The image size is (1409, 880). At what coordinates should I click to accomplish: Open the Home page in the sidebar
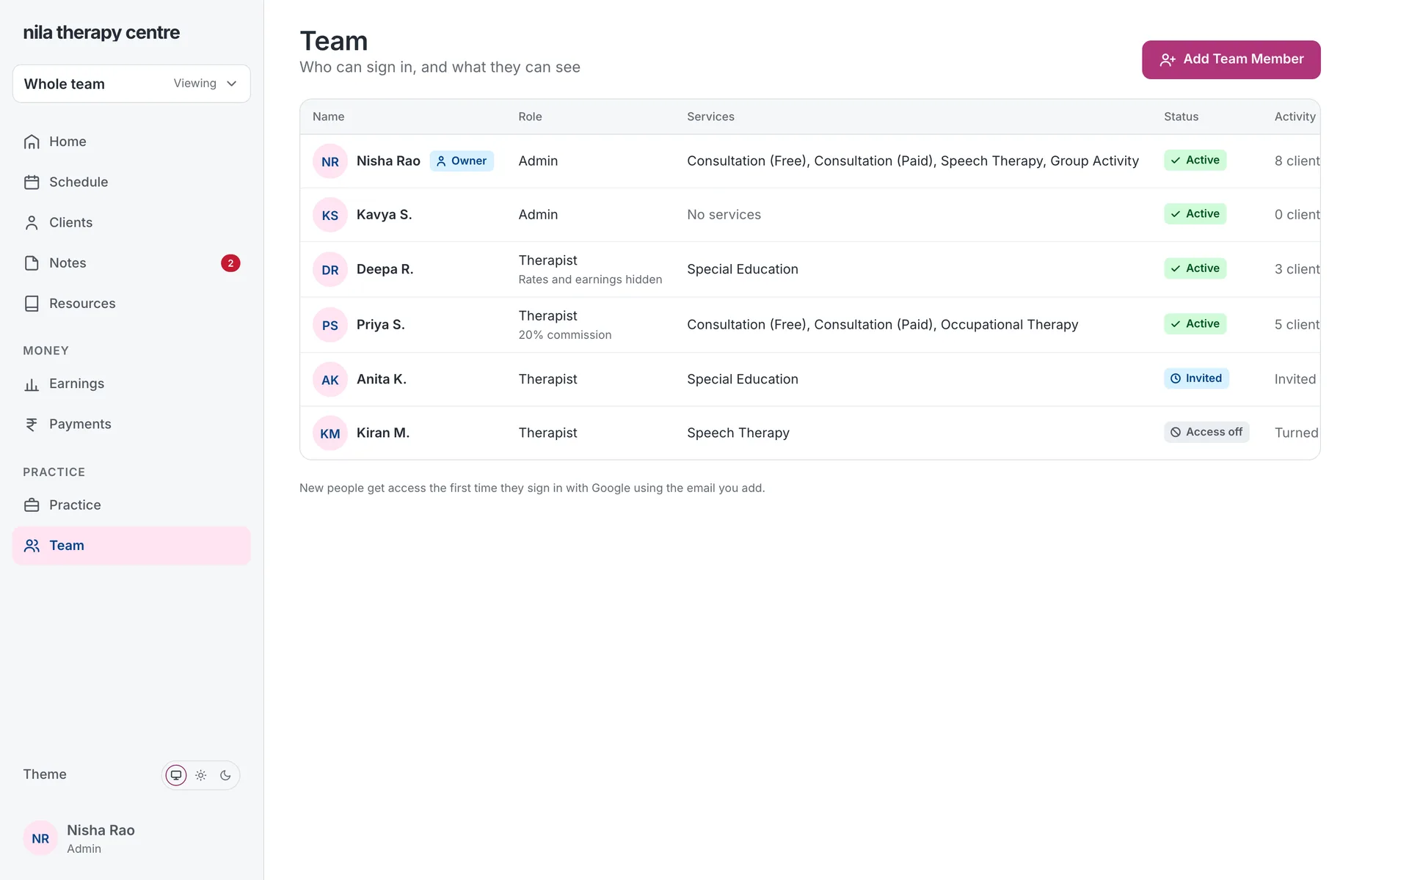coord(131,142)
